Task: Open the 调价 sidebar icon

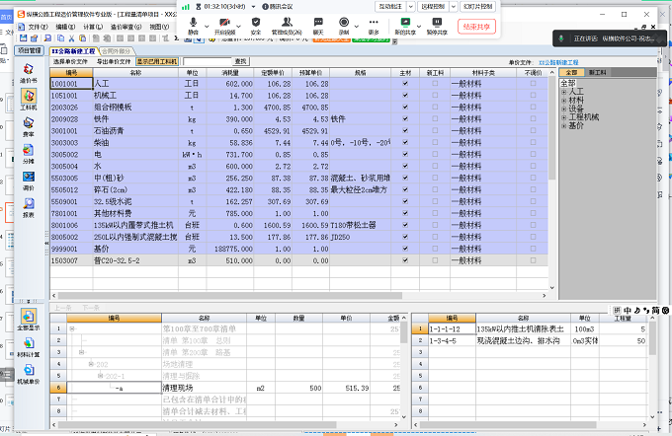Action: pyautogui.click(x=29, y=181)
